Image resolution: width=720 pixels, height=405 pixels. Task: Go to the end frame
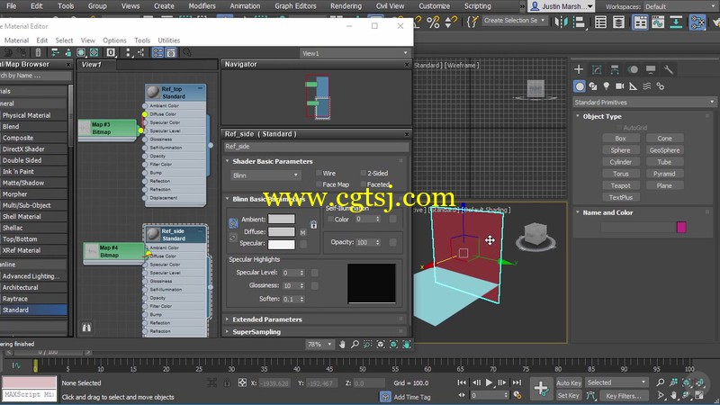click(517, 382)
